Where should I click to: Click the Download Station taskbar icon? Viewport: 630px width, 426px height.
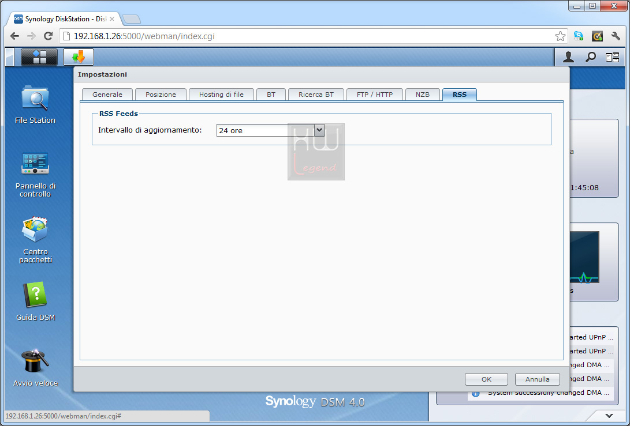(x=79, y=57)
